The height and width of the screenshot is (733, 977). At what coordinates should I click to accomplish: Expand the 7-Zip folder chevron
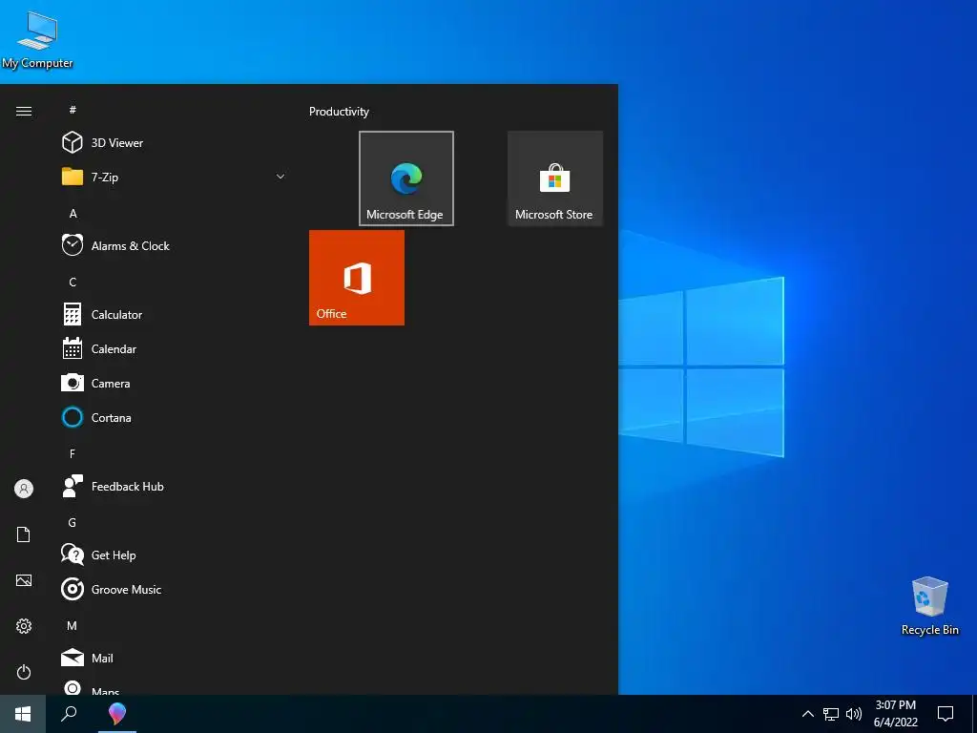click(x=281, y=177)
